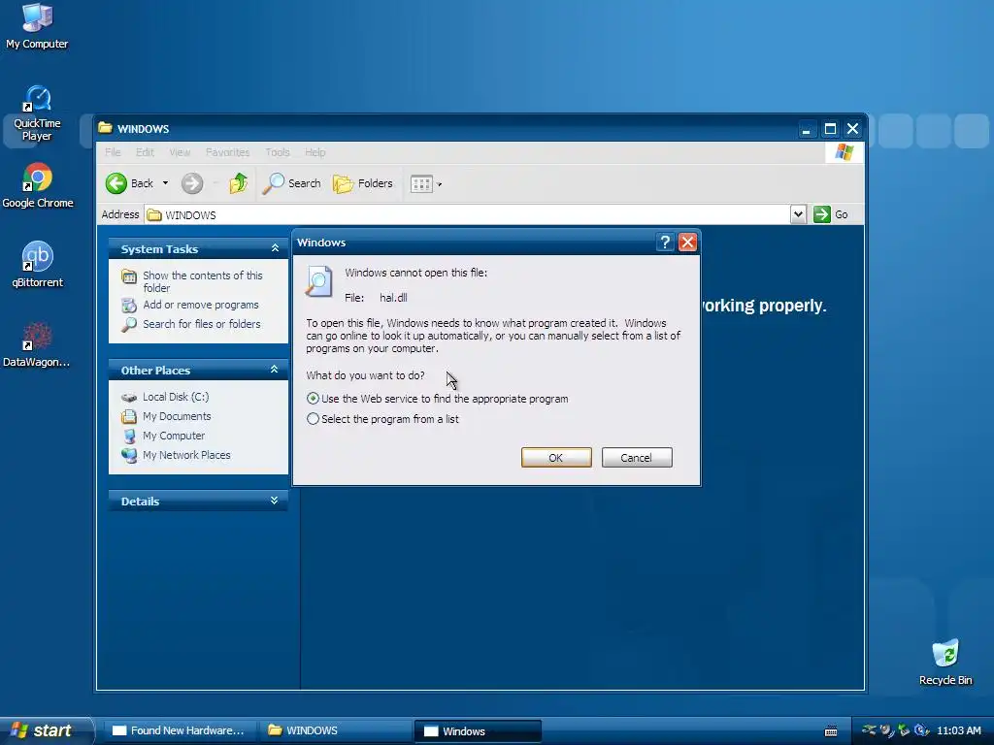Screen dimensions: 994x745
Task: Open Local Disk (C:) link
Action: click(x=176, y=397)
